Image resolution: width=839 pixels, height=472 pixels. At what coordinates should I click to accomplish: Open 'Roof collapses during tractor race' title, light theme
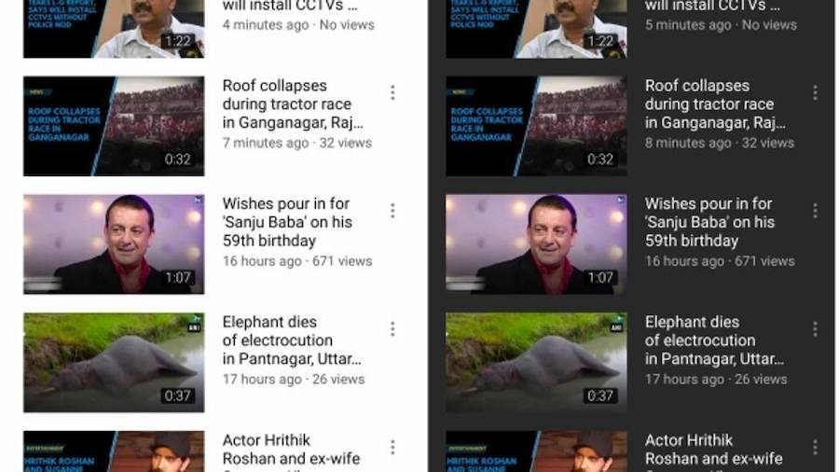pyautogui.click(x=287, y=104)
